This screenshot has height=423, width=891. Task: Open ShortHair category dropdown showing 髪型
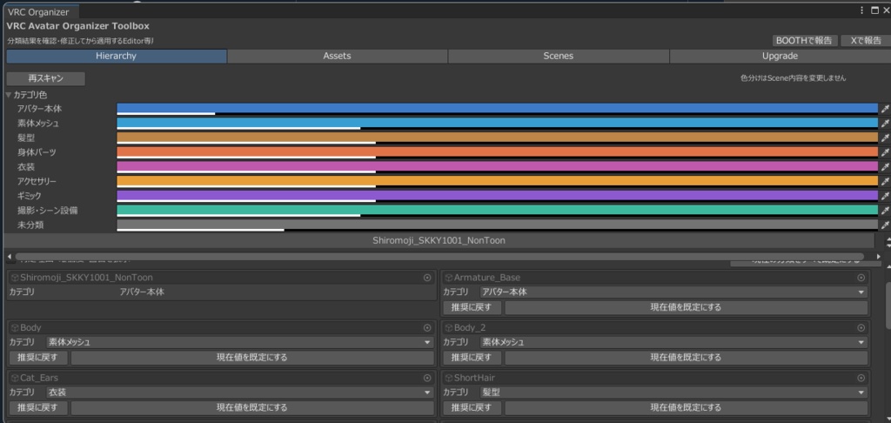pyautogui.click(x=673, y=393)
